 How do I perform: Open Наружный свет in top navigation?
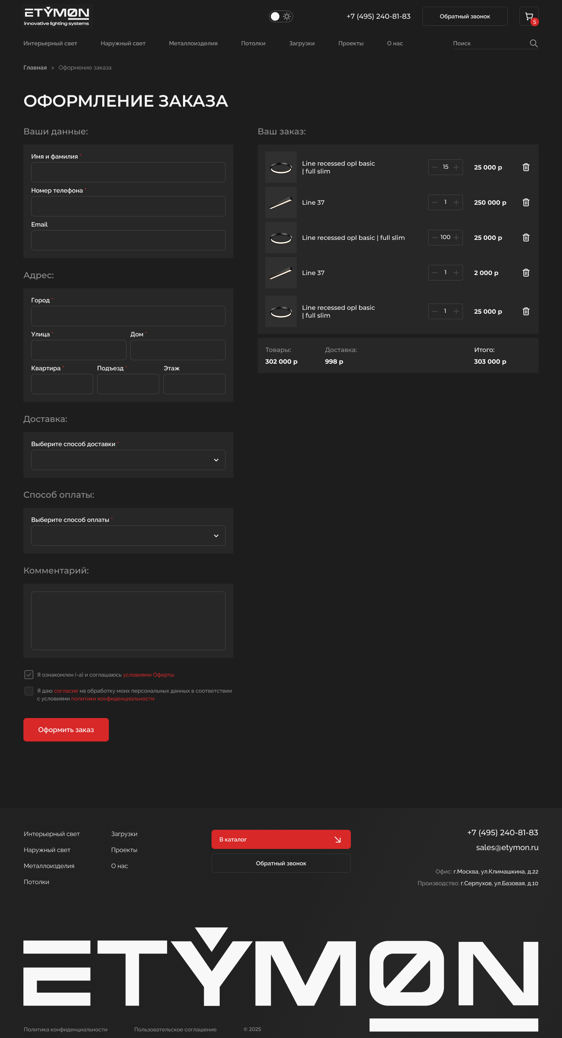point(123,43)
